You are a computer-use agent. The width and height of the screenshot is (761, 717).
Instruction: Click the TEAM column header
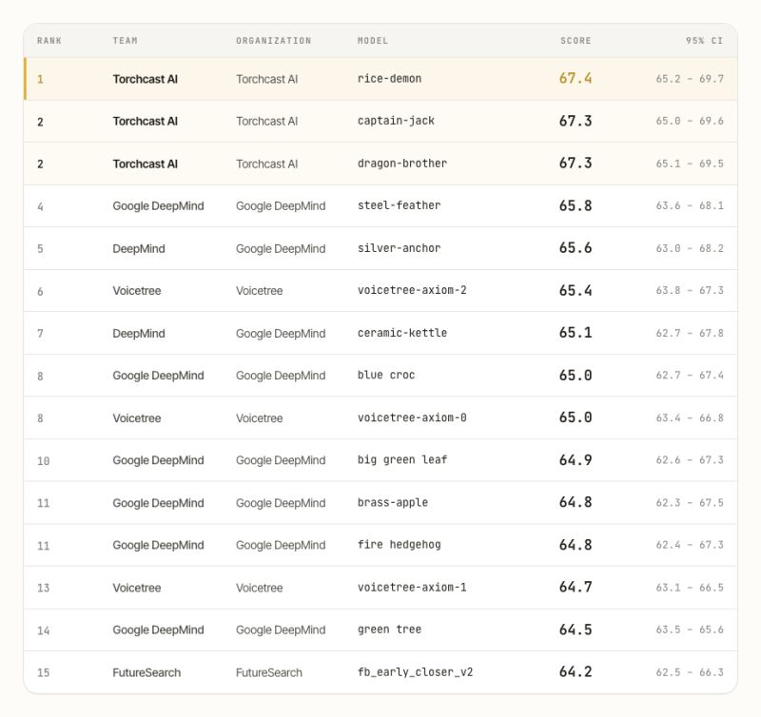point(125,41)
